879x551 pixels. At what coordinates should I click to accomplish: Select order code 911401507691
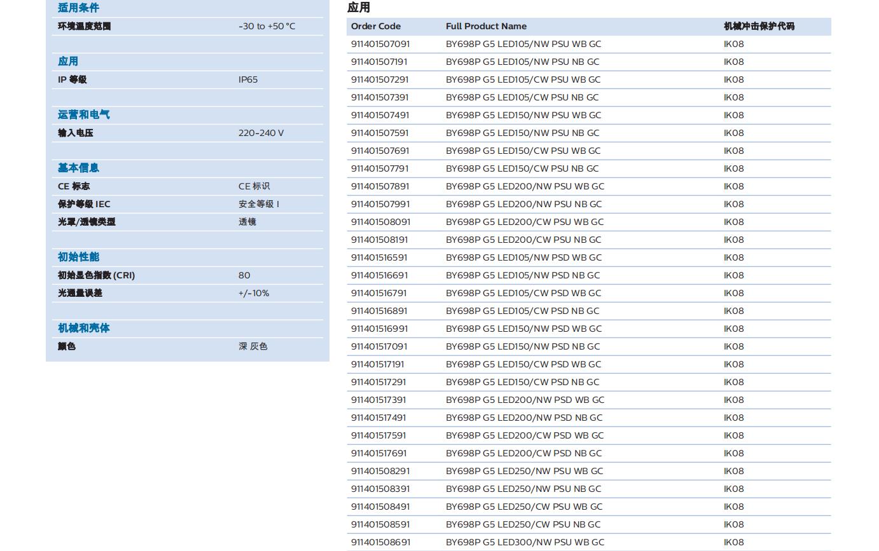pyautogui.click(x=380, y=151)
